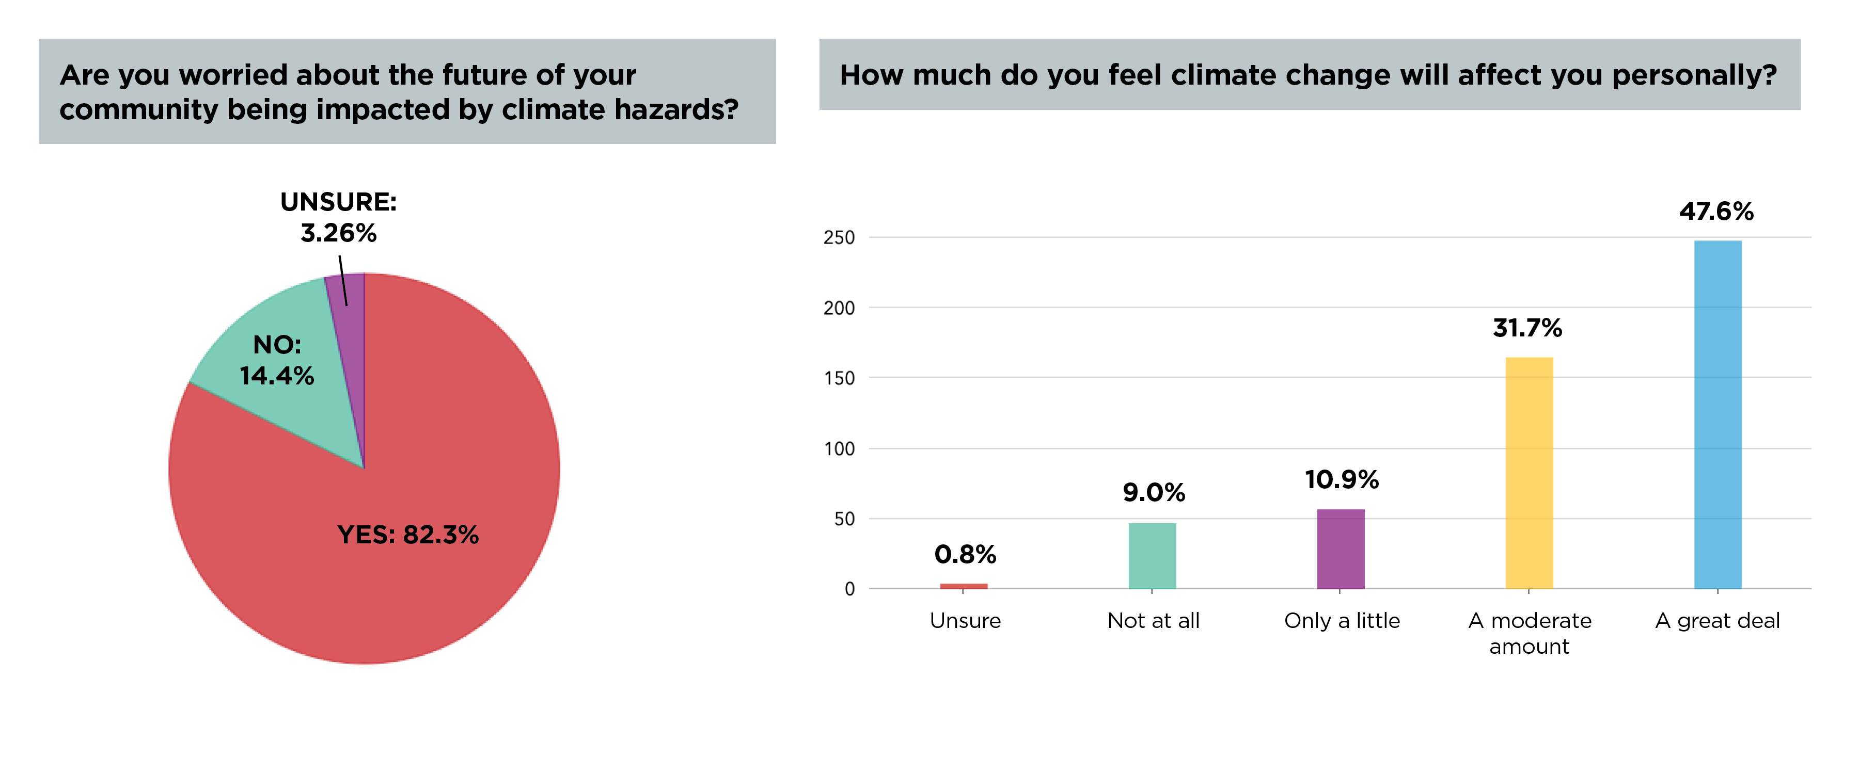Click the blue 'A great deal' bar
1859x774 pixels.
point(1718,415)
